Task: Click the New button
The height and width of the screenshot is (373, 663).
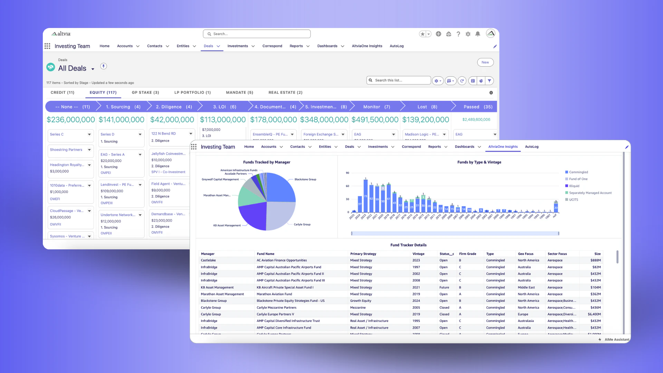Action: 485,62
